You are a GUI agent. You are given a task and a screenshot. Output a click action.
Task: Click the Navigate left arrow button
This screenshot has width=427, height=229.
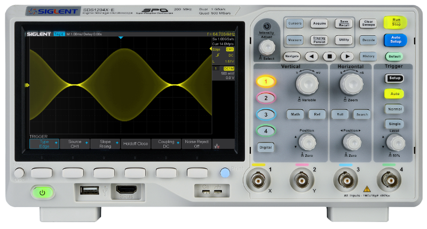pos(311,57)
